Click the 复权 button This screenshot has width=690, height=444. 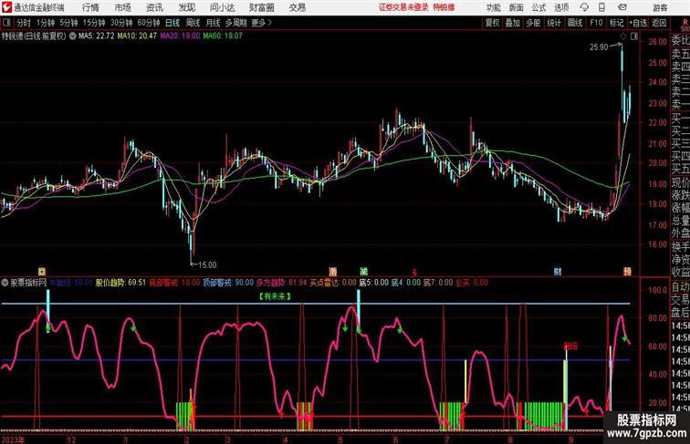[492, 23]
